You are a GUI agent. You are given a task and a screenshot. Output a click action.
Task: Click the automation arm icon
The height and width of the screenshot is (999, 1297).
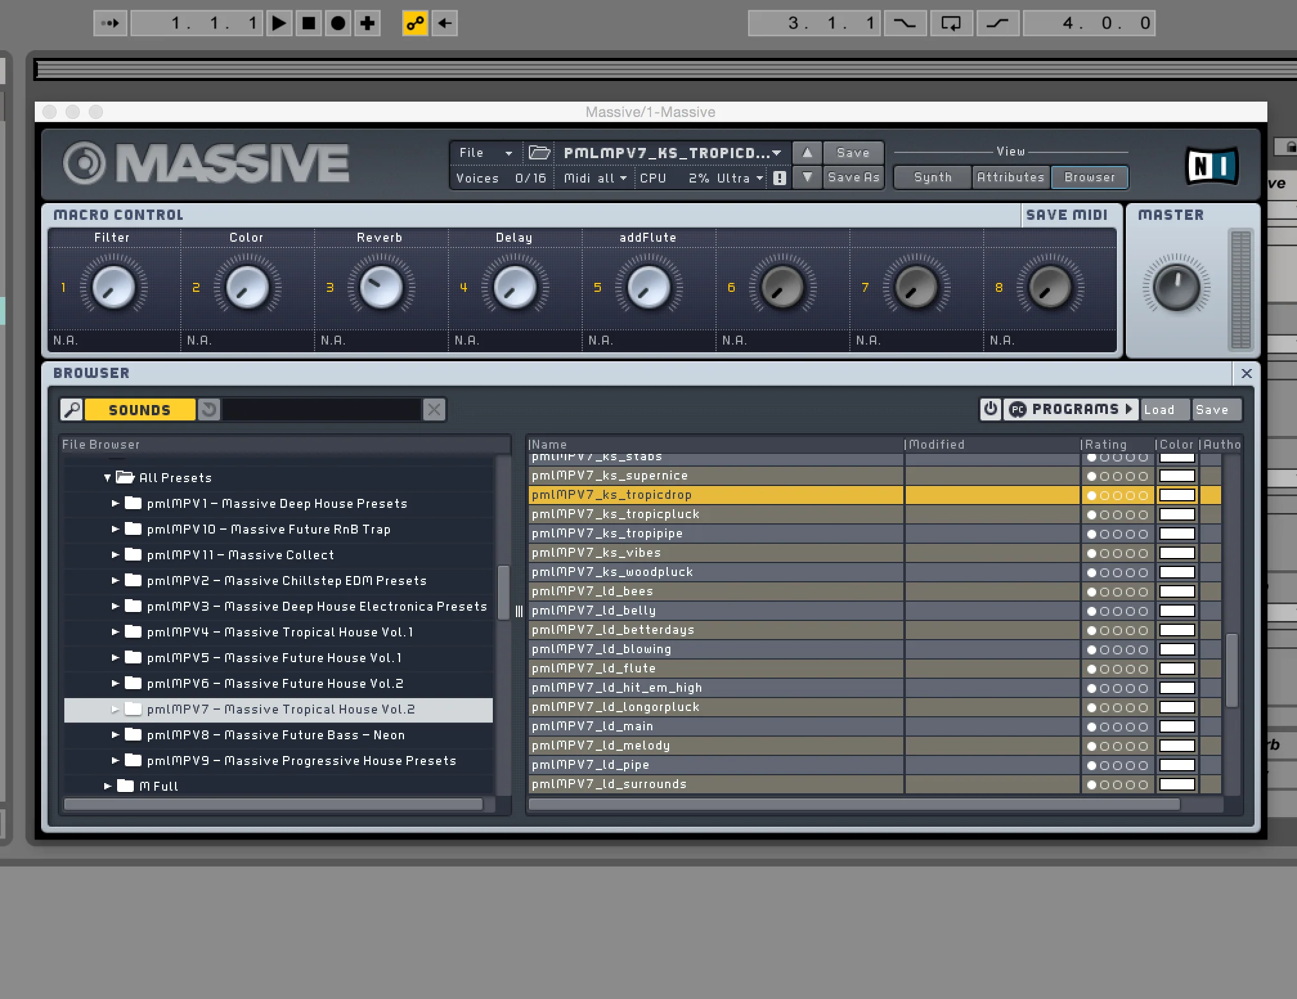[x=415, y=24]
